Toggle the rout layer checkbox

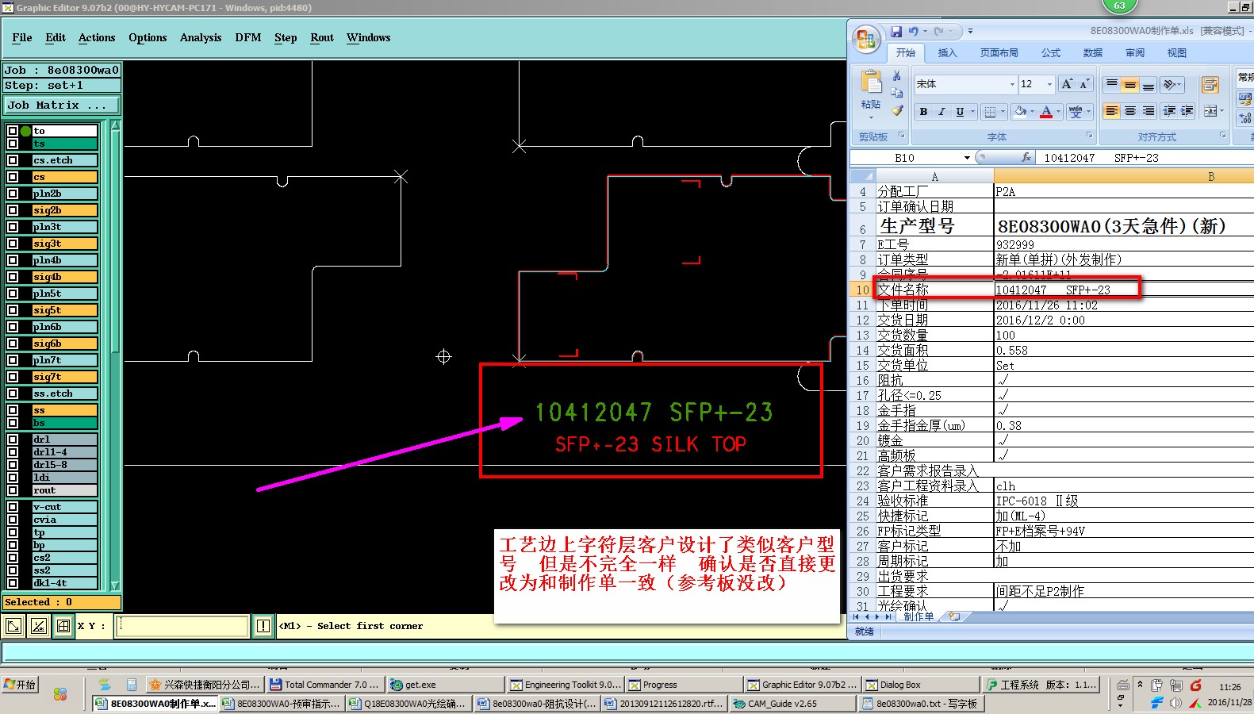point(13,490)
